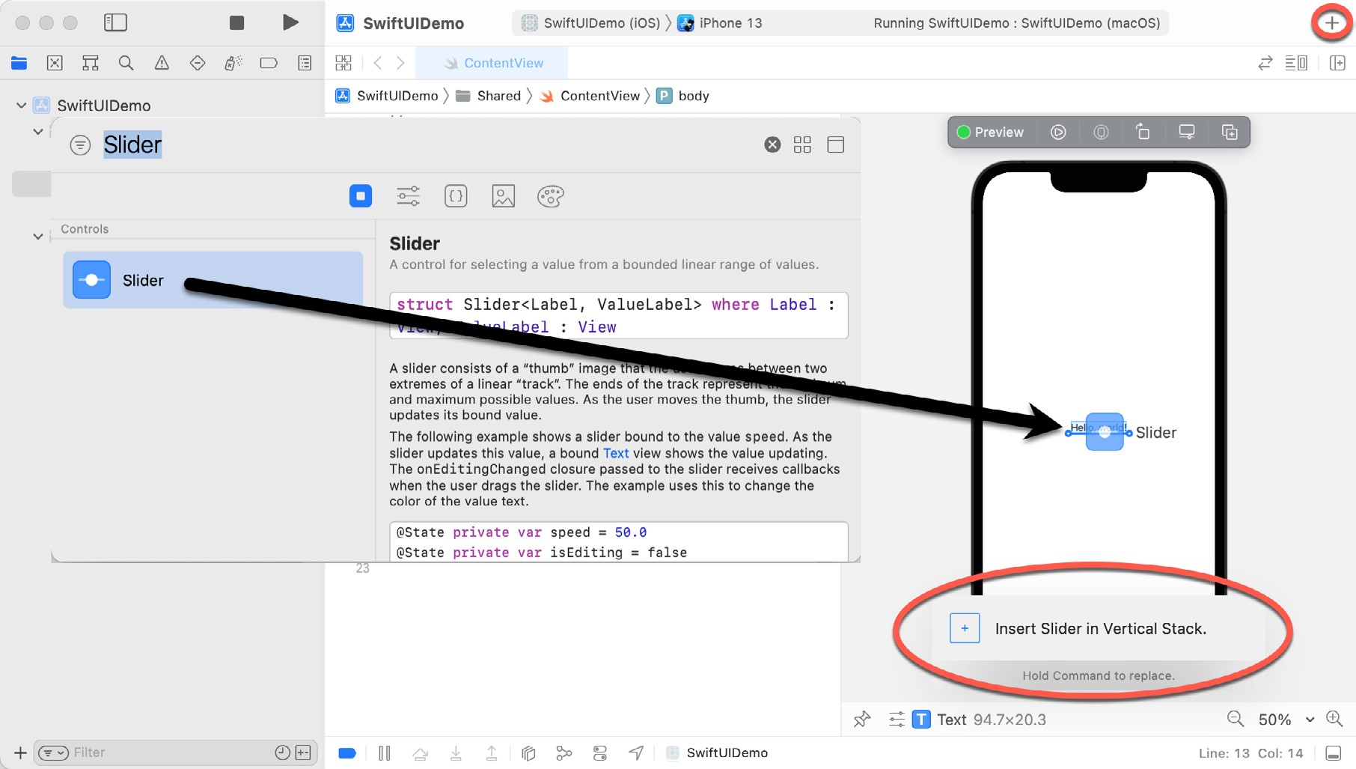This screenshot has height=769, width=1356.
Task: Show only recent files clock filter
Action: coord(282,753)
